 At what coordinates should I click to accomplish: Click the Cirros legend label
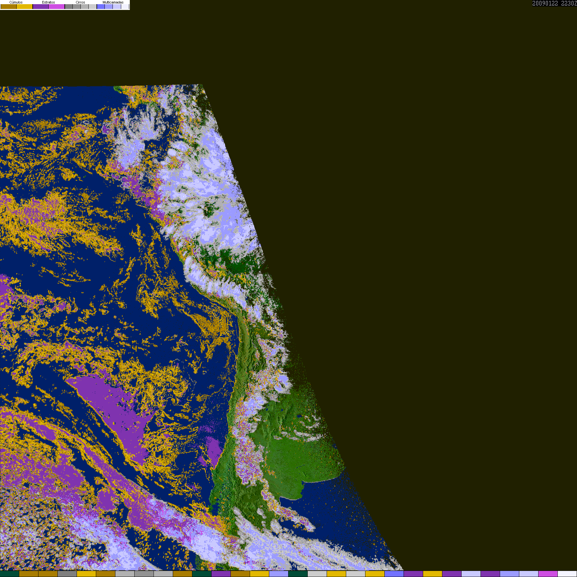[x=80, y=2]
